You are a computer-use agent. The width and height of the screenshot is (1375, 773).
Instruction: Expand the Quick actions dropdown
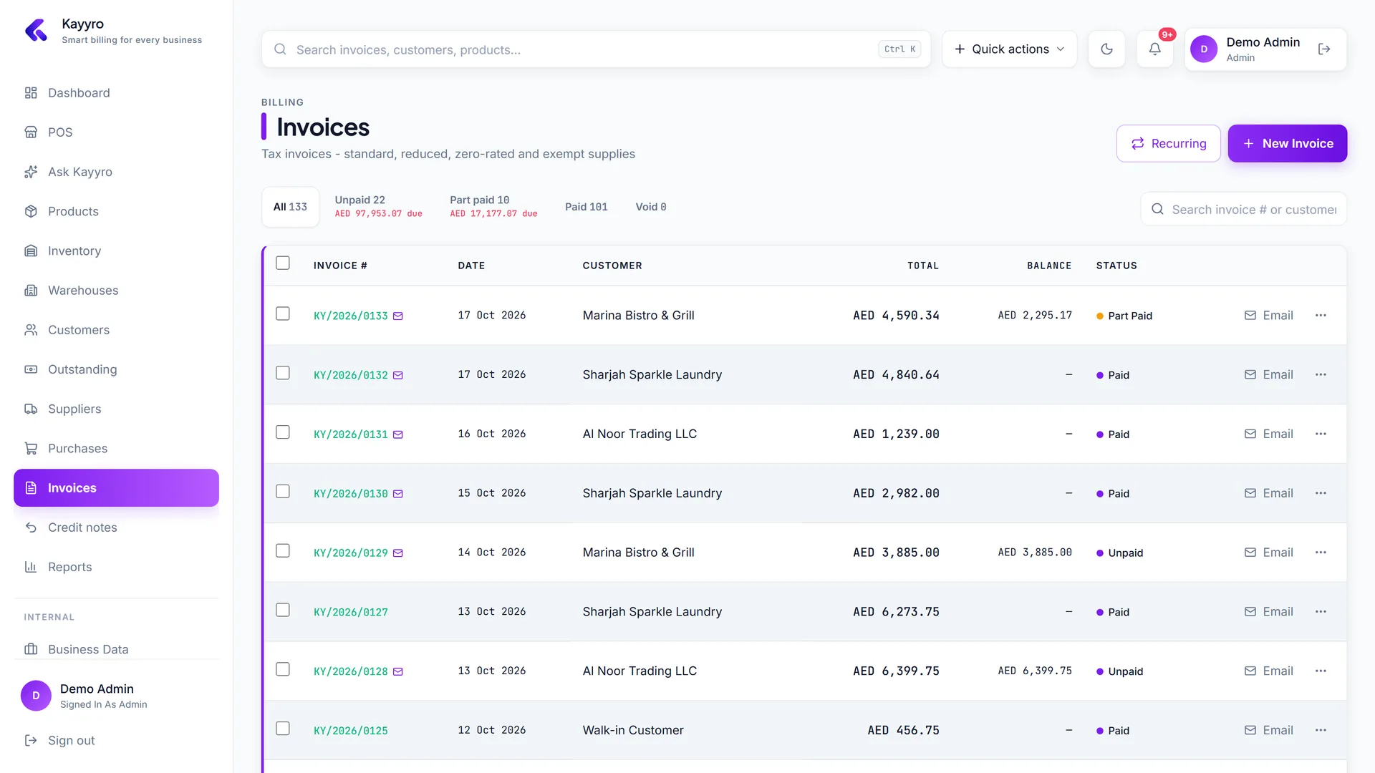click(1009, 49)
